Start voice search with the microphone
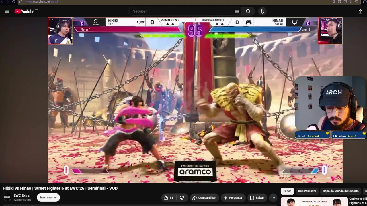The height and width of the screenshot is (206, 367). pyautogui.click(x=262, y=11)
